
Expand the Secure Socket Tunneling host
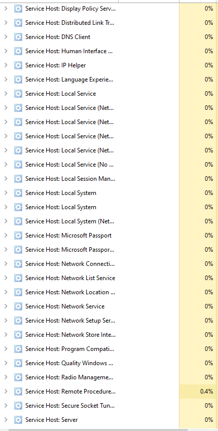click(x=6, y=406)
